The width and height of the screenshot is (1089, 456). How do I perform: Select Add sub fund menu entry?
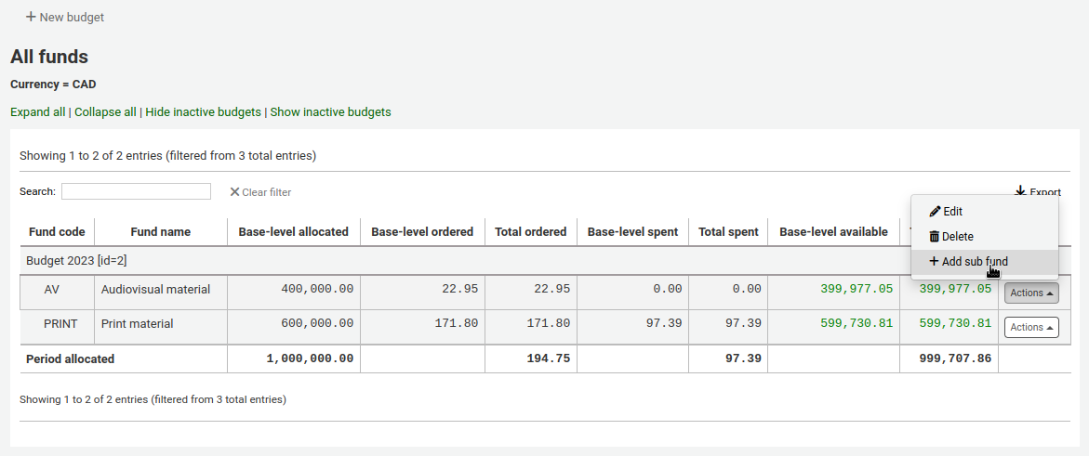click(x=974, y=262)
